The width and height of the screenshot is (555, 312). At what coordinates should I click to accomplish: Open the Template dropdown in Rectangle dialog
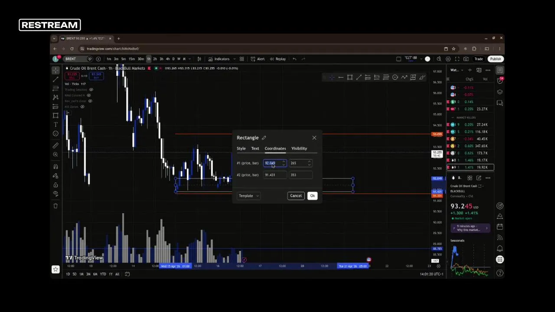click(248, 196)
